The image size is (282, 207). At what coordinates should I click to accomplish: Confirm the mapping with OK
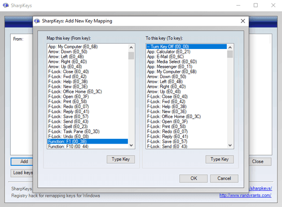tap(193, 178)
